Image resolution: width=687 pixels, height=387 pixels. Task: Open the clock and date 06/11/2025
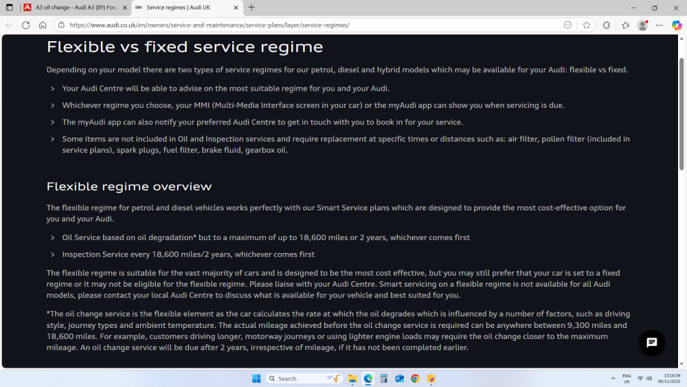[669, 379]
